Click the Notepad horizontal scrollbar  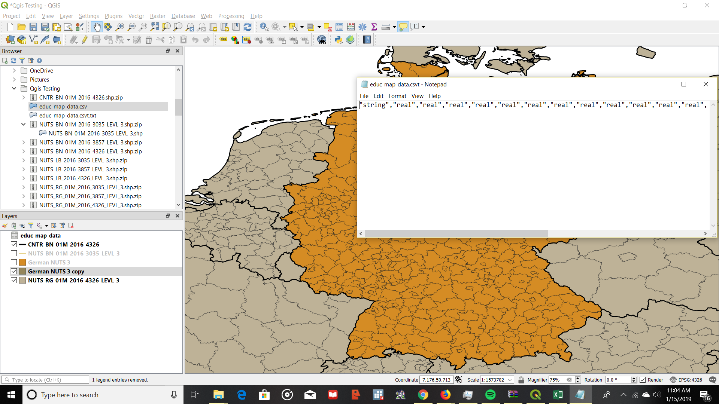coord(456,233)
